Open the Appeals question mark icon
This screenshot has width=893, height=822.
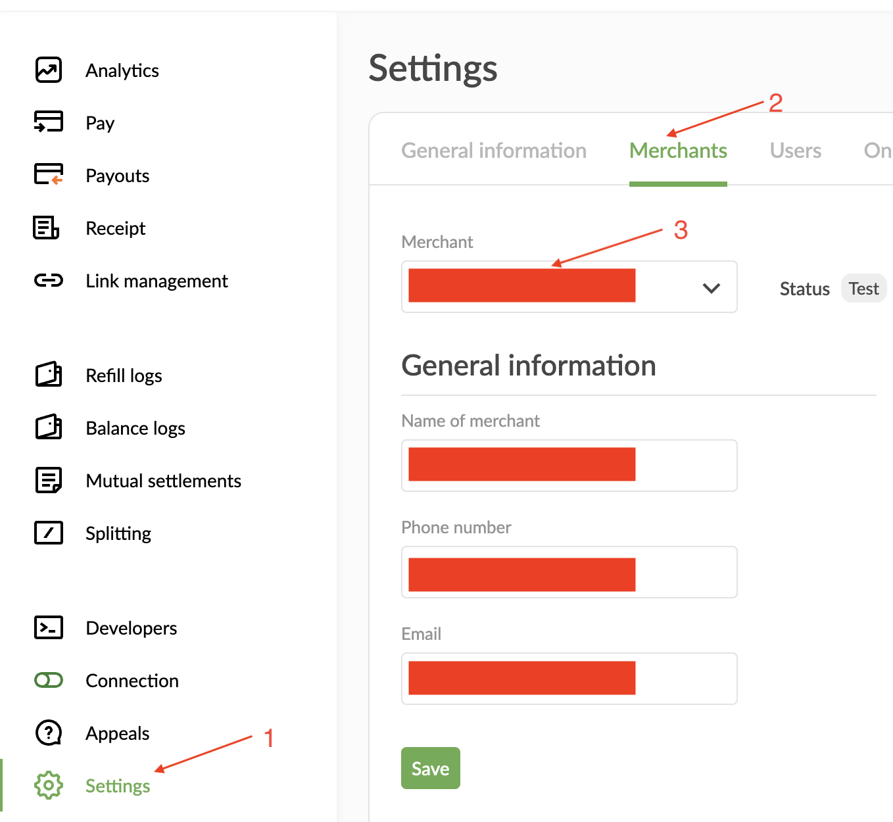(49, 733)
